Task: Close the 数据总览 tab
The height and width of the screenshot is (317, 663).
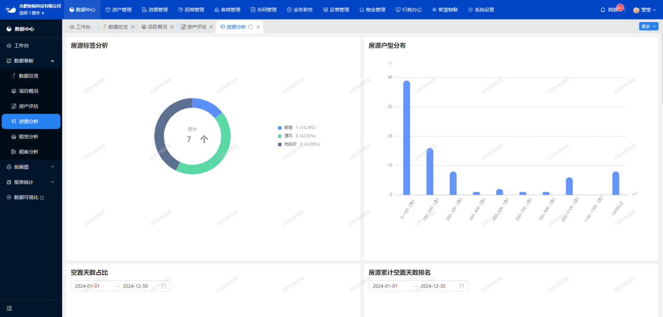Action: click(x=133, y=27)
